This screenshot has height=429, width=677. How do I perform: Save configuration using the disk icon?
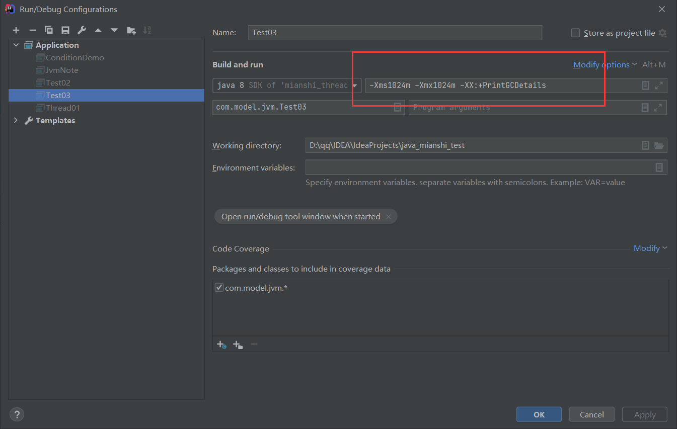tap(65, 30)
